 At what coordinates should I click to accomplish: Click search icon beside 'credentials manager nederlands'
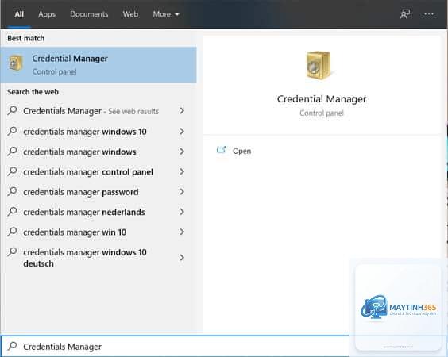tap(12, 211)
